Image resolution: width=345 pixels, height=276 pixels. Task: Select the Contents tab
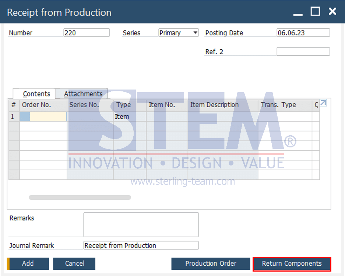36,94
